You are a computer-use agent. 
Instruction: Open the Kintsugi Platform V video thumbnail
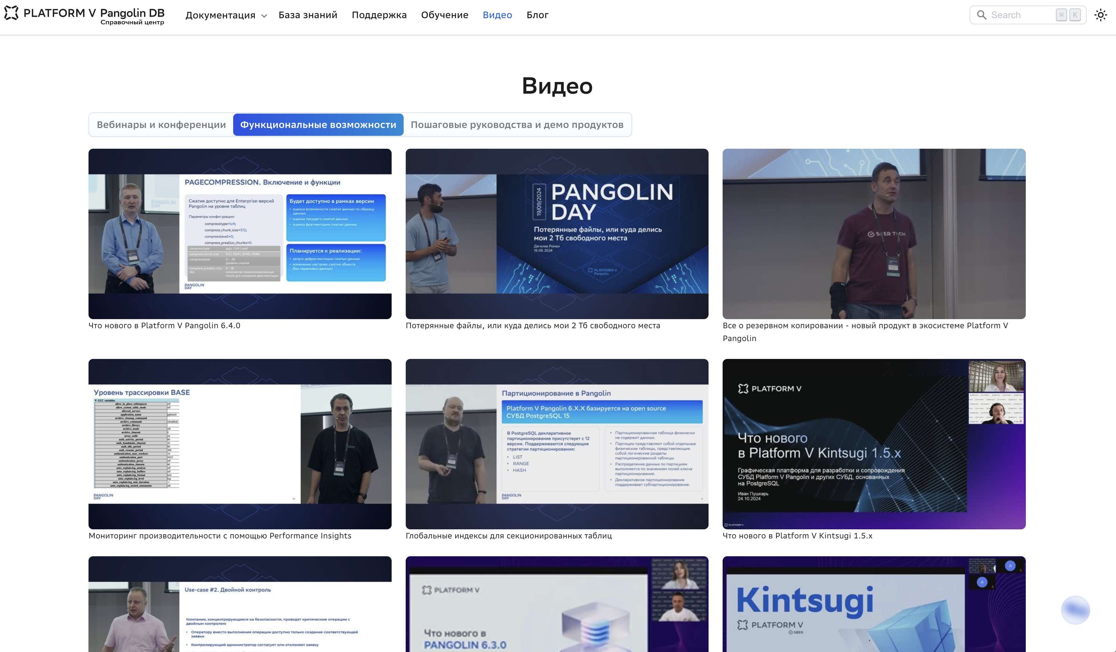(x=874, y=604)
